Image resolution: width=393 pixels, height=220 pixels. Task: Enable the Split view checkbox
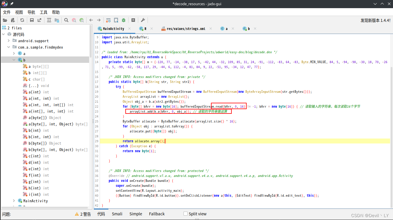point(186,214)
